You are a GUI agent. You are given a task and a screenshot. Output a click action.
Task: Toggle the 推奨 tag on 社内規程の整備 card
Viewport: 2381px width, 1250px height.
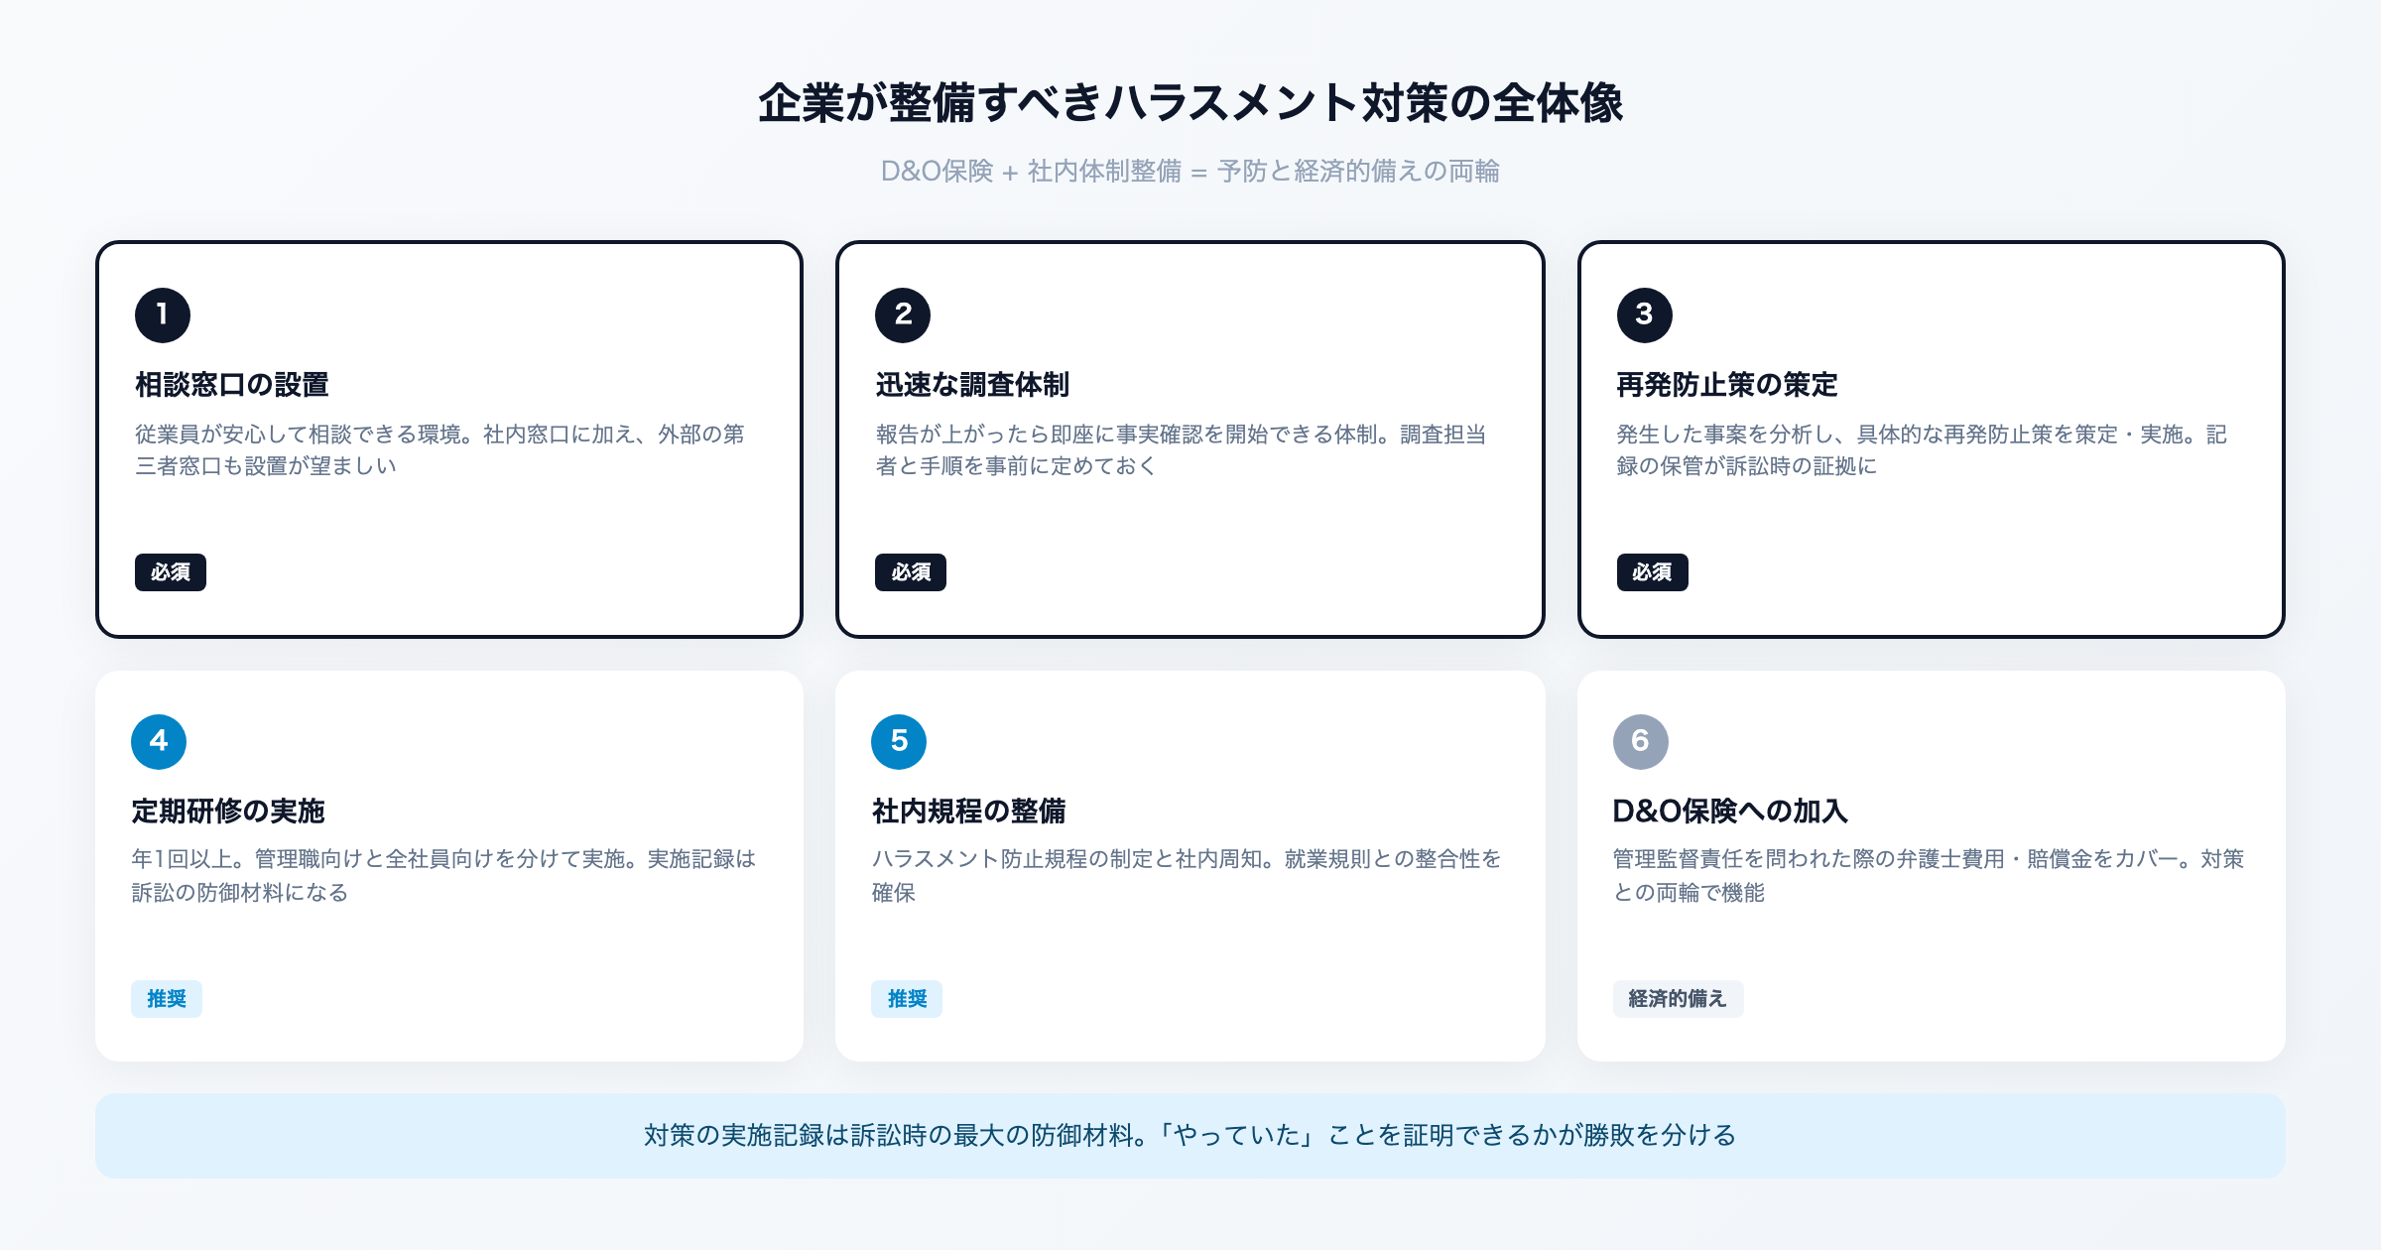tap(906, 999)
